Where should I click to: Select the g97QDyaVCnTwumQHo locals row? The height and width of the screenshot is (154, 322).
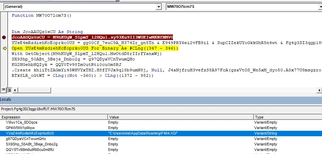click(x=161, y=139)
